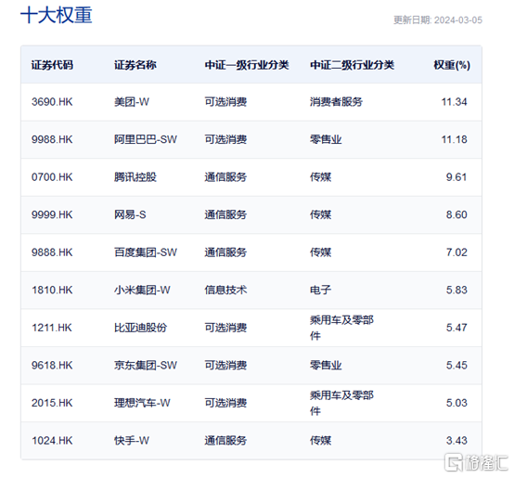Select security name 阿里巴巴-SW
This screenshot has width=514, height=478.
point(146,139)
